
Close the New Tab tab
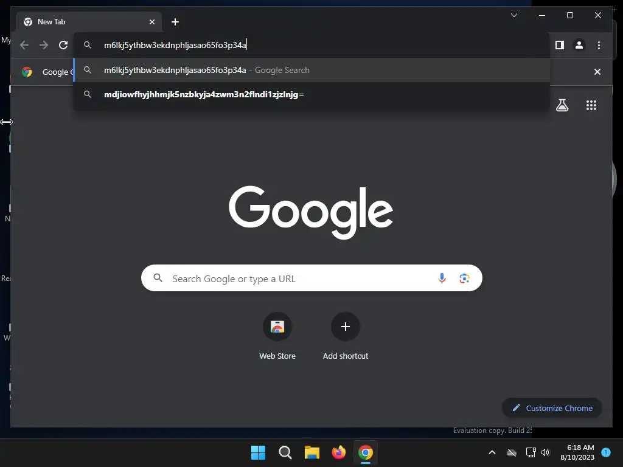pos(151,22)
